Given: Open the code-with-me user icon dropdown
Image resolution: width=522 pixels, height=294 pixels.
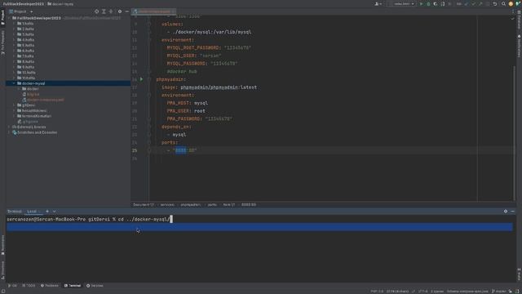Looking at the screenshot, I should pyautogui.click(x=378, y=4).
